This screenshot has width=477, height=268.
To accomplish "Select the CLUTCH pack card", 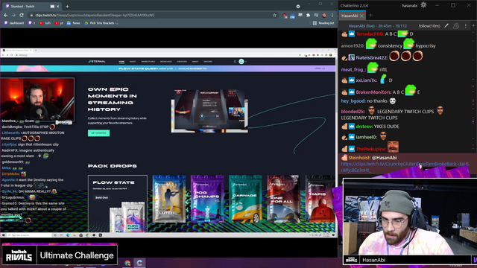I will [169, 199].
